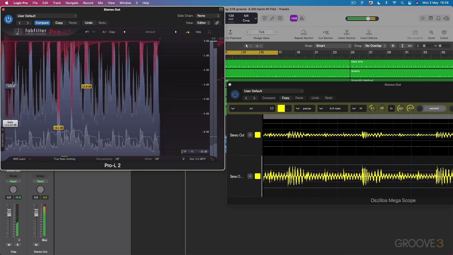Click Compare button in Pro-L 2

point(42,23)
